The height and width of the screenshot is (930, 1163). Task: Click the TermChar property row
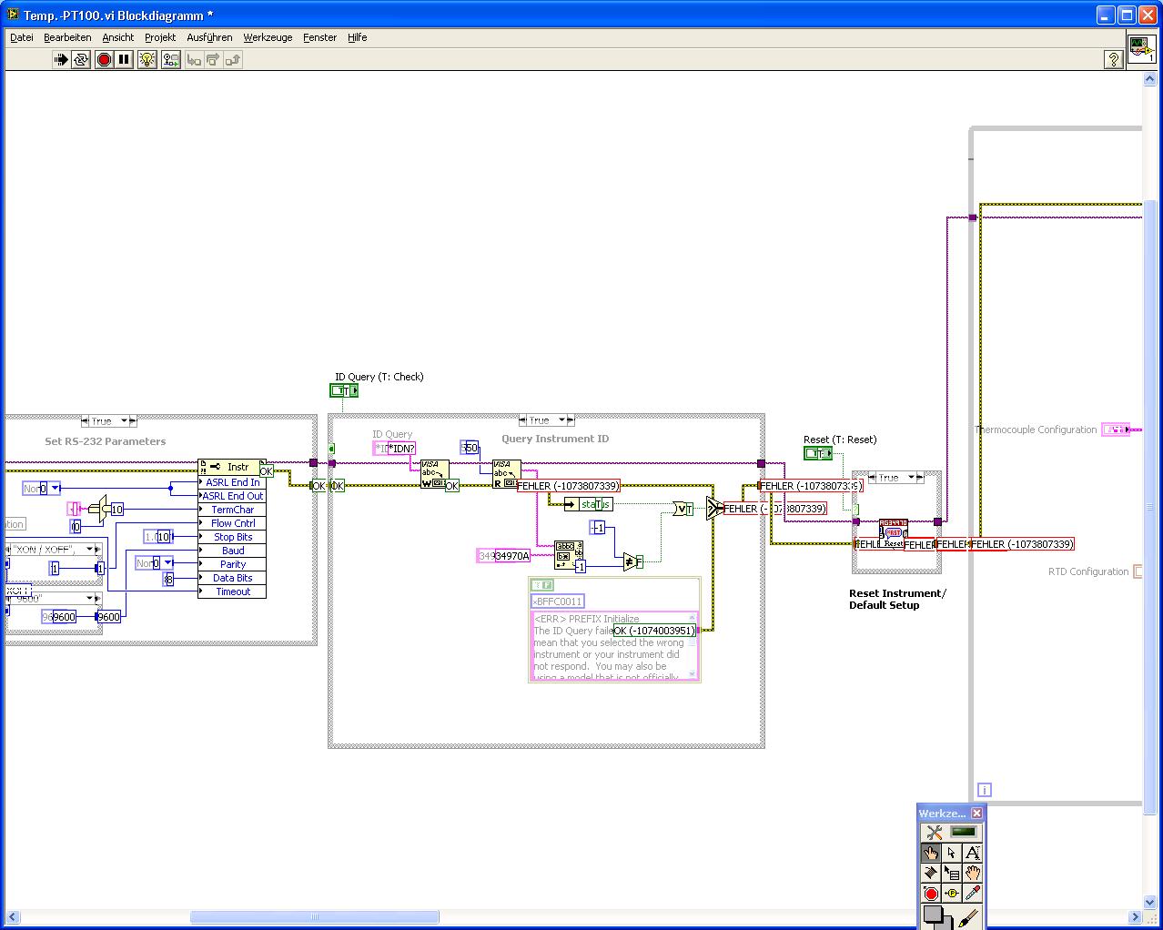pyautogui.click(x=232, y=510)
